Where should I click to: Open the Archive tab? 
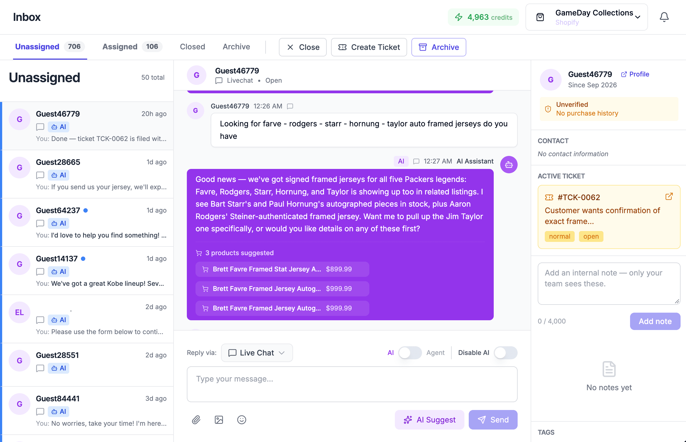pos(236,47)
